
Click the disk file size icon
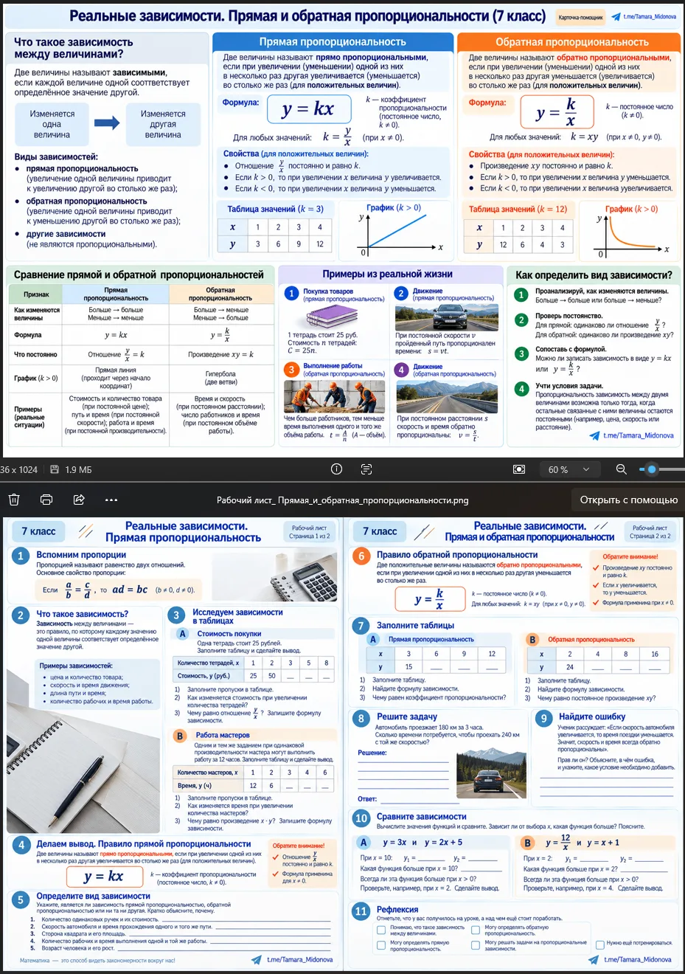pos(55,469)
